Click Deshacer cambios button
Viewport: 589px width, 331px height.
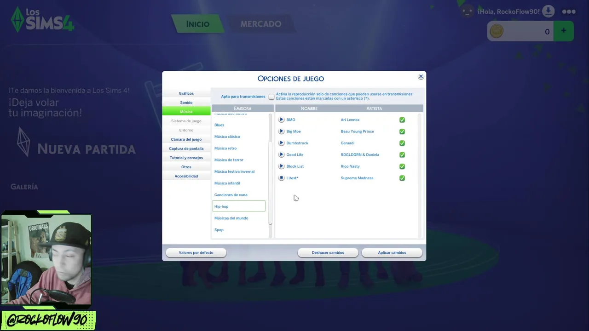click(328, 252)
